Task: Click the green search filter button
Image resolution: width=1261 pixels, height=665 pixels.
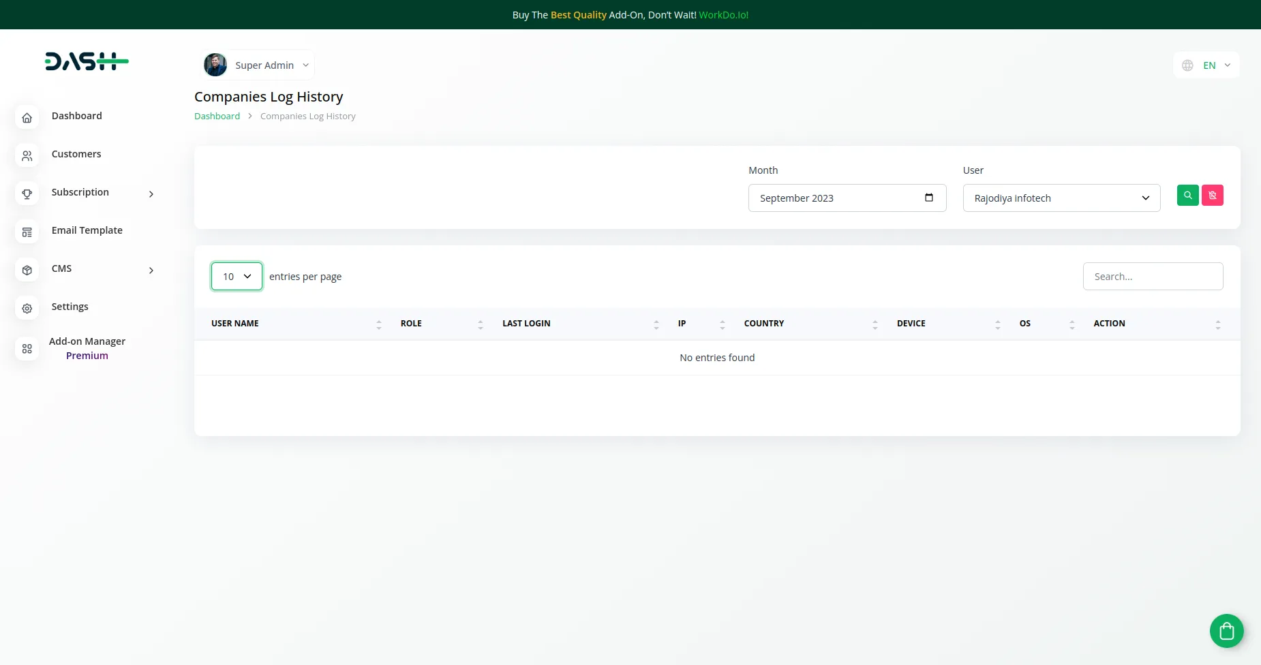Action: tap(1187, 196)
